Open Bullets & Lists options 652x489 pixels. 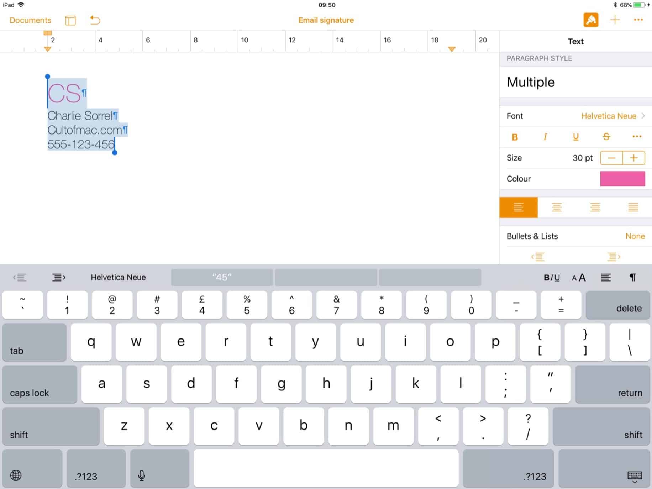tap(575, 236)
